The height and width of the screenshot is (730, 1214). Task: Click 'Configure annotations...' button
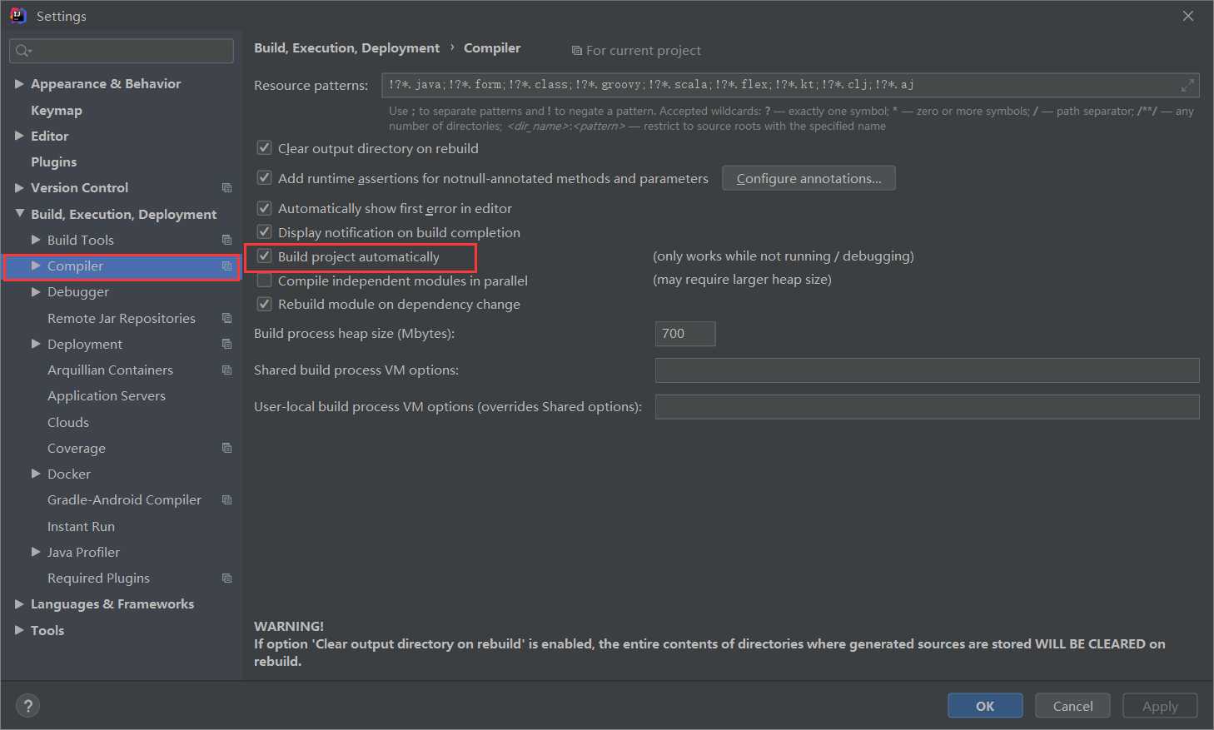click(x=809, y=178)
